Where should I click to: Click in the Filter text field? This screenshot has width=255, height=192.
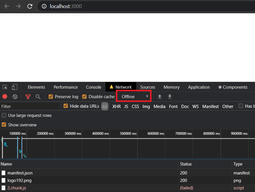click(30, 106)
